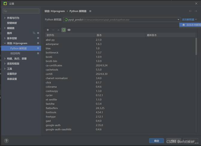Select the click package row

click(120, 83)
